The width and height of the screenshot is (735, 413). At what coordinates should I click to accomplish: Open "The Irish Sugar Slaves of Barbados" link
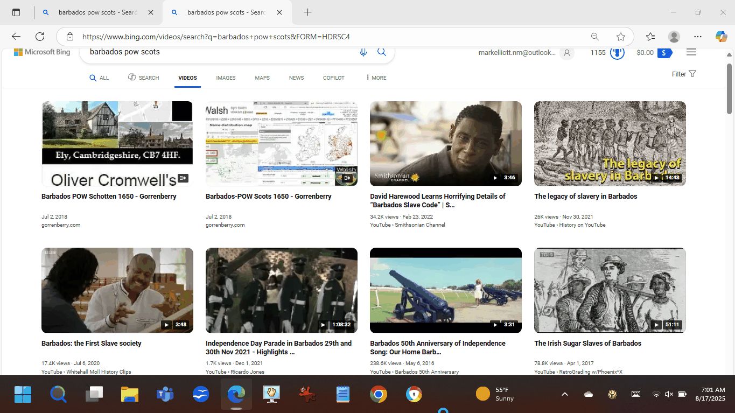pyautogui.click(x=587, y=344)
